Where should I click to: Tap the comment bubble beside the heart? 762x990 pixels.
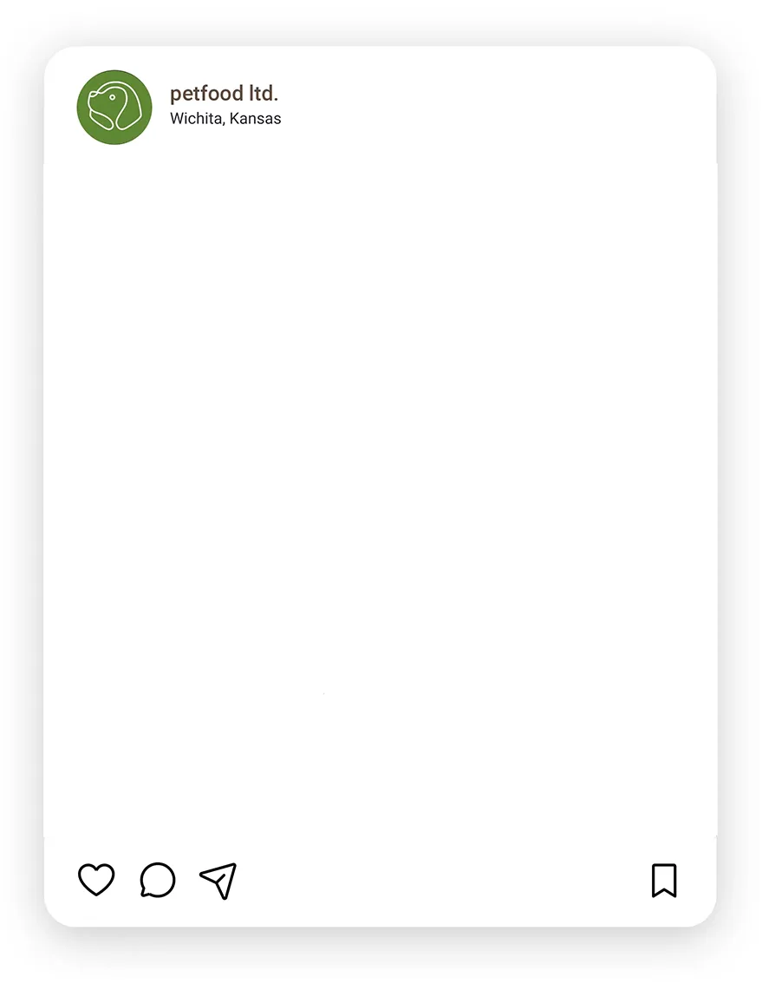point(158,880)
